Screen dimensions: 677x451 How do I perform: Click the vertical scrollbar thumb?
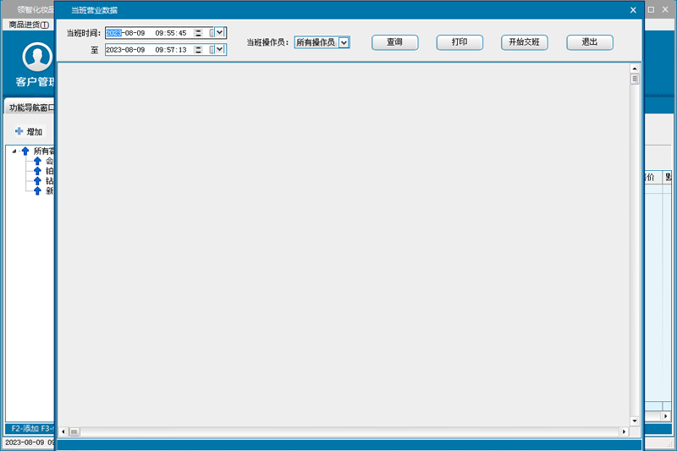click(x=634, y=79)
